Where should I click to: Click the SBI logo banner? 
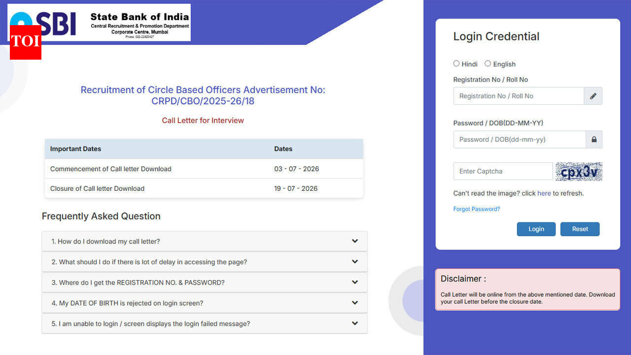[99, 23]
